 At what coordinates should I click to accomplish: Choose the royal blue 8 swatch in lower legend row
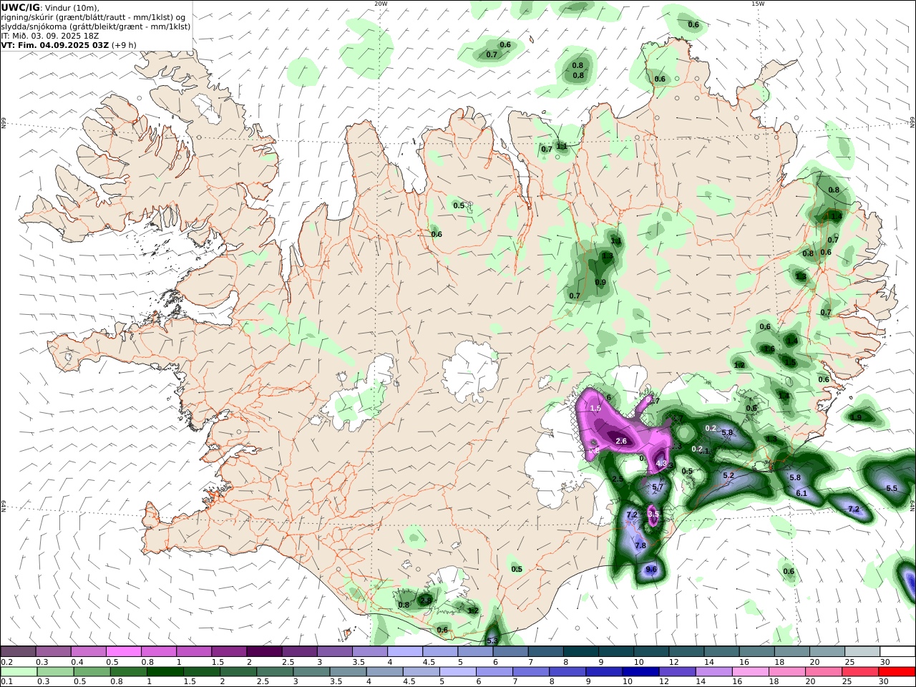pos(567,672)
